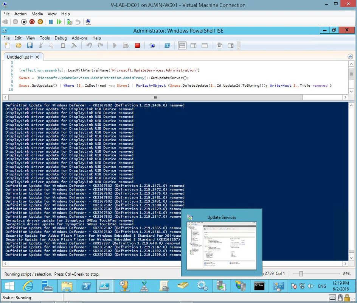Viewport: 357px width, 303px height.
Task: Click the Clear Console Pane icon
Action: [x=74, y=46]
